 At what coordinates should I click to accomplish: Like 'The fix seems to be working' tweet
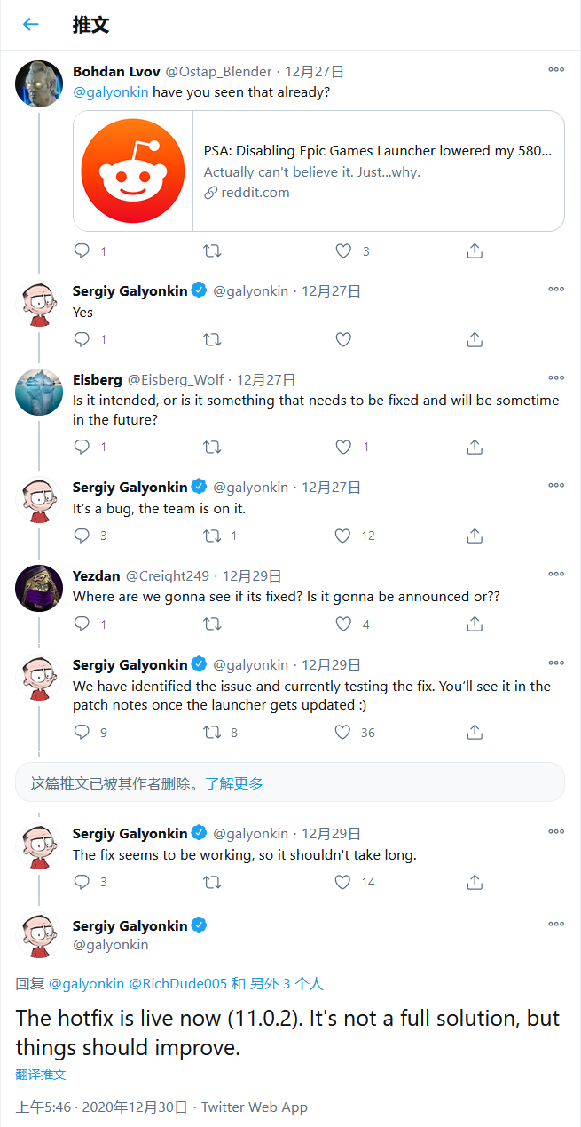[343, 882]
